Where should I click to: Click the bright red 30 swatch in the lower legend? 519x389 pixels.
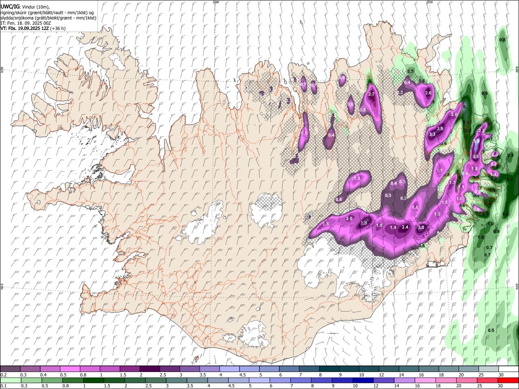[x=508, y=380]
